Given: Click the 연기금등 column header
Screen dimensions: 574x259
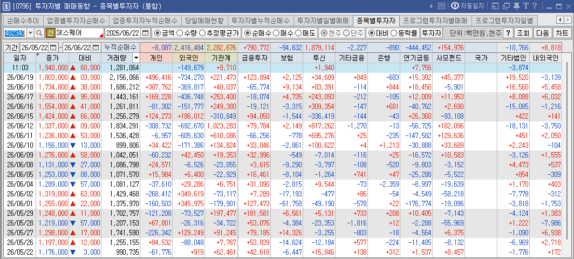Looking at the screenshot, I should [416, 58].
